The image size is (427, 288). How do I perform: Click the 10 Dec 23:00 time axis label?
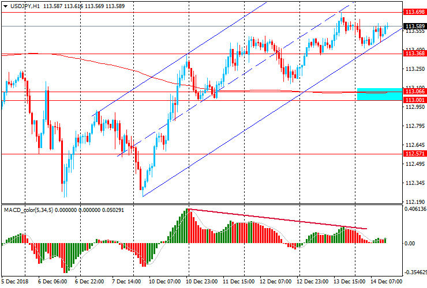tap(201, 281)
